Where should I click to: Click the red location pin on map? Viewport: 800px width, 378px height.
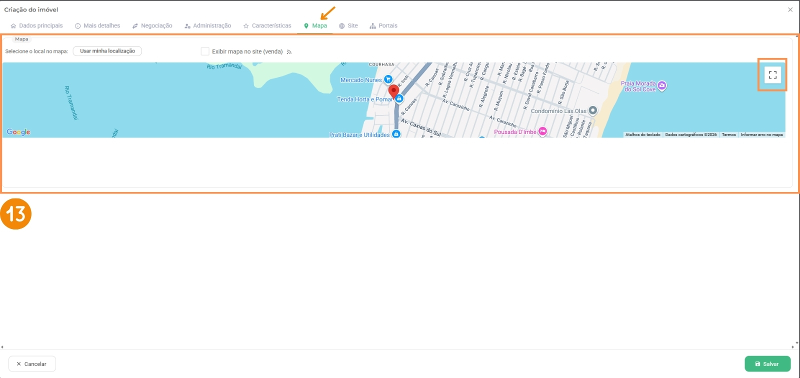point(393,91)
